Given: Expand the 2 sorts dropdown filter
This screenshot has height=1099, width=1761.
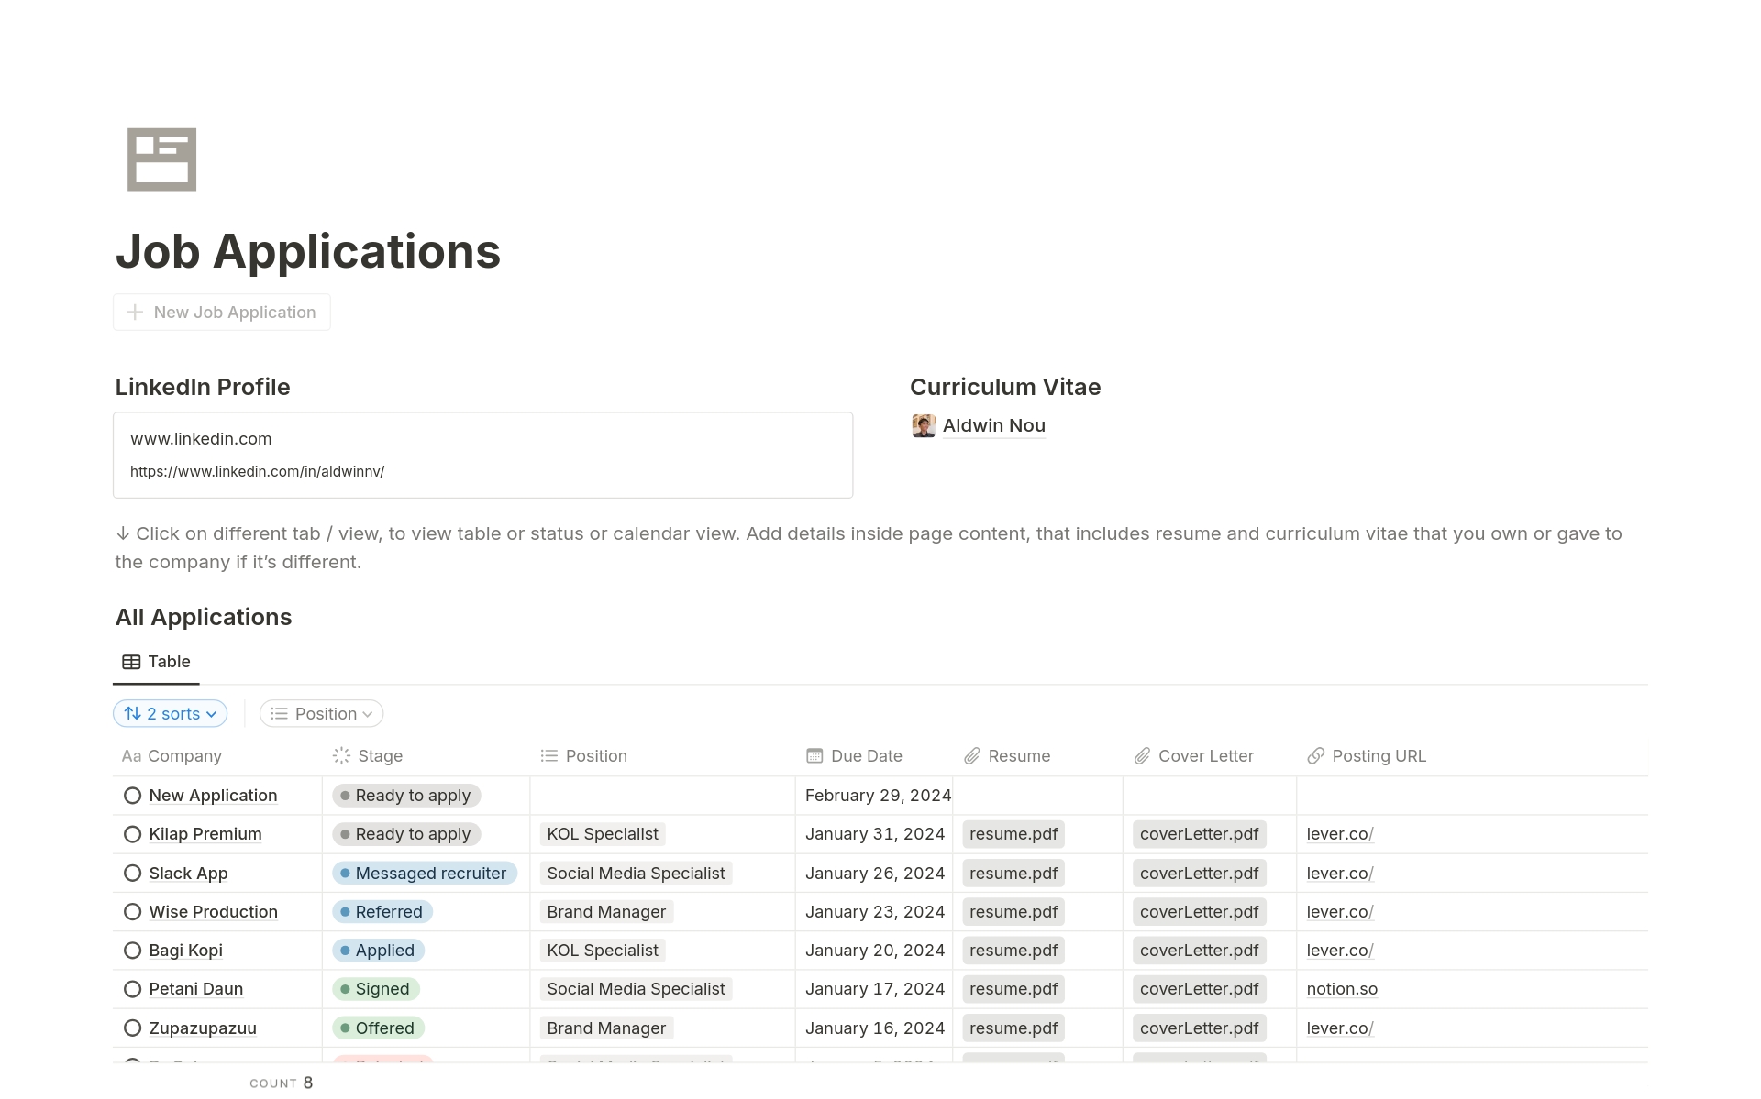Looking at the screenshot, I should (170, 713).
